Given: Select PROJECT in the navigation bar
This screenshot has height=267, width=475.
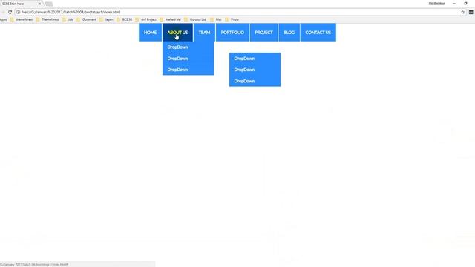Looking at the screenshot, I should coord(263,33).
